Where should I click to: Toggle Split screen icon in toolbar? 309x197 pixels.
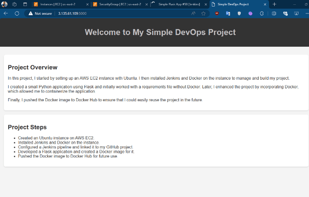pyautogui.click(x=274, y=13)
